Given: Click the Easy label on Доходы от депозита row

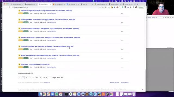Looking at the screenshot, I should (31, 67).
